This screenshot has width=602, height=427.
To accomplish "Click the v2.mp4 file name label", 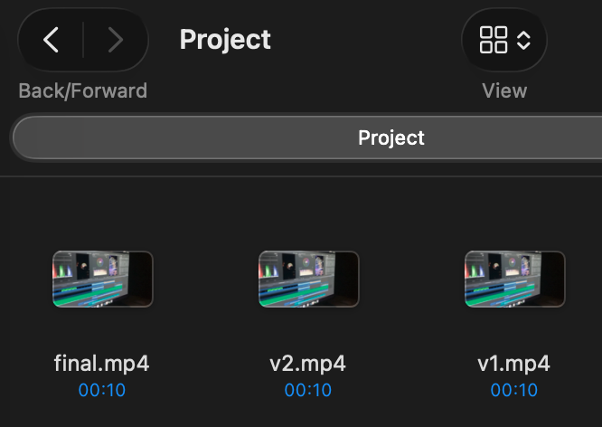I will [308, 364].
